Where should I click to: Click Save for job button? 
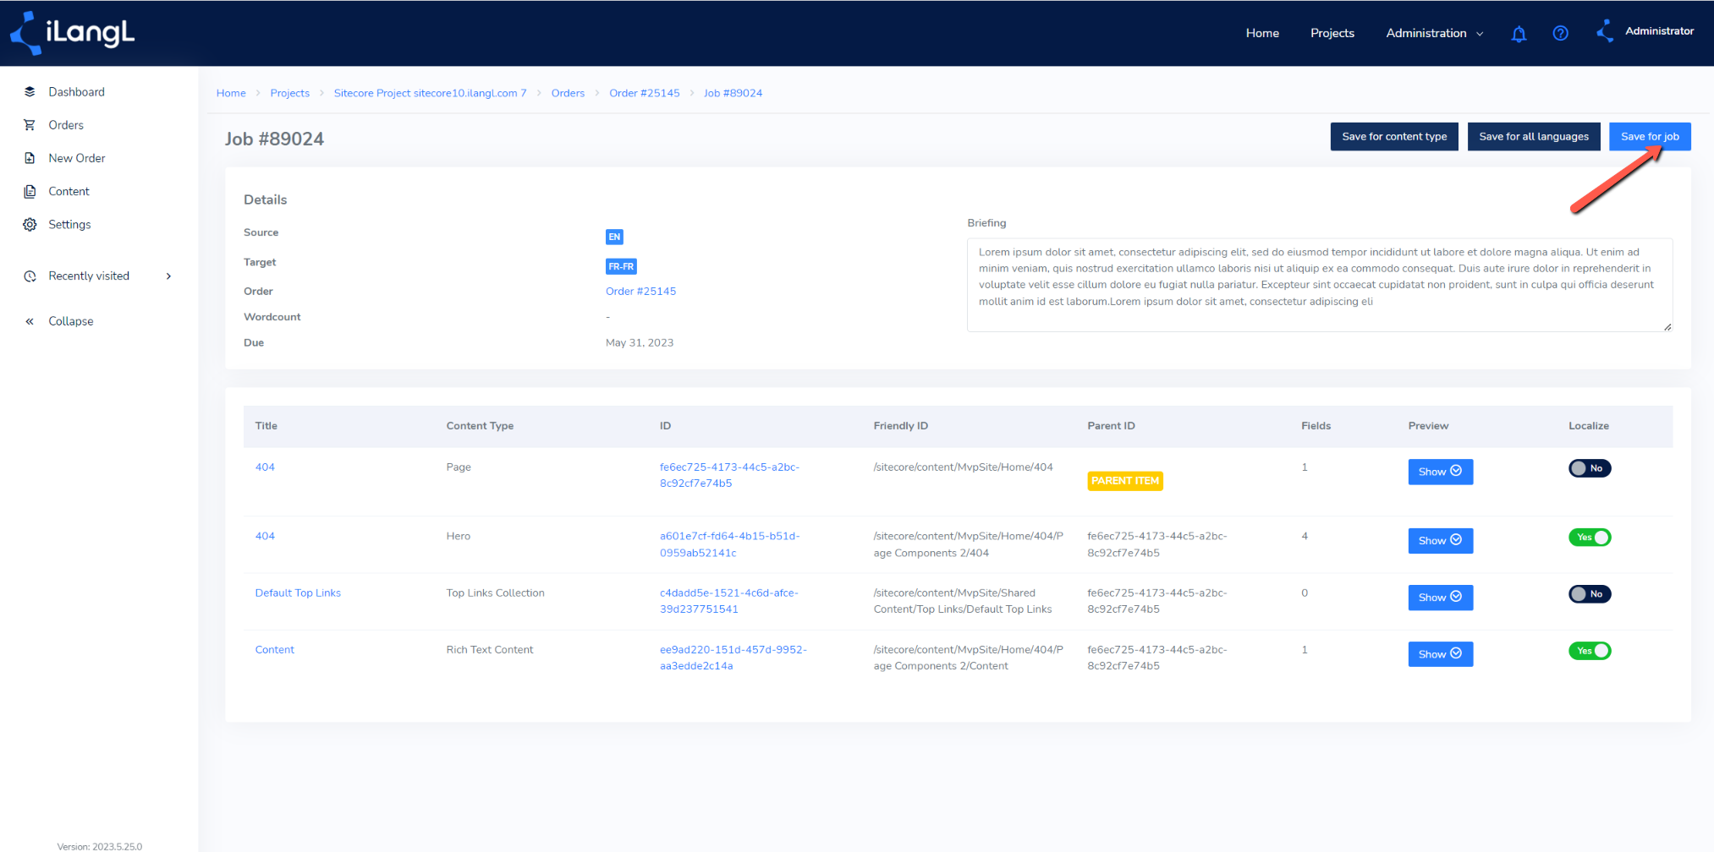[1649, 136]
